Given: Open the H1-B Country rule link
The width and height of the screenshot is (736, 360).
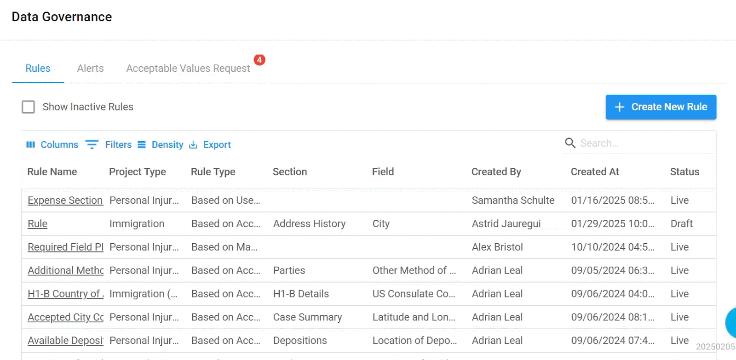Looking at the screenshot, I should (65, 294).
